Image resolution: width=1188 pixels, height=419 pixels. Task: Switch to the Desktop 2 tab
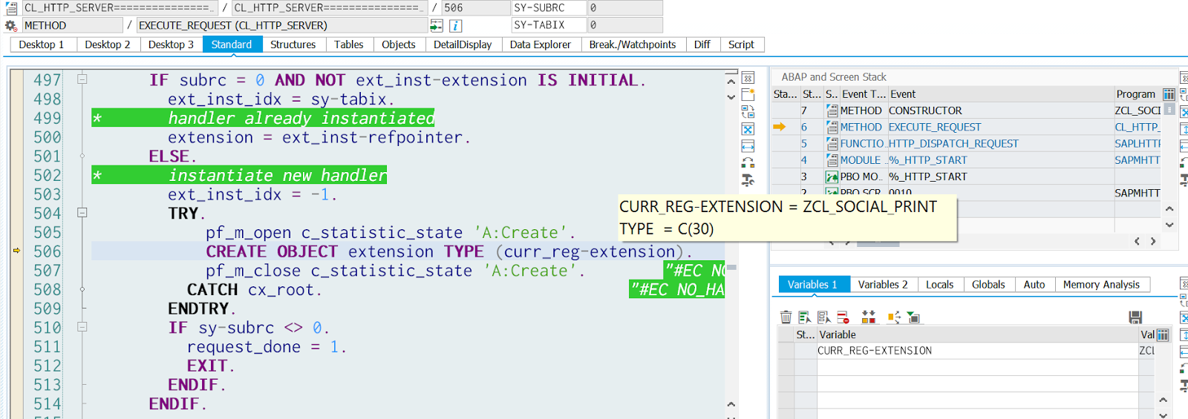point(108,44)
